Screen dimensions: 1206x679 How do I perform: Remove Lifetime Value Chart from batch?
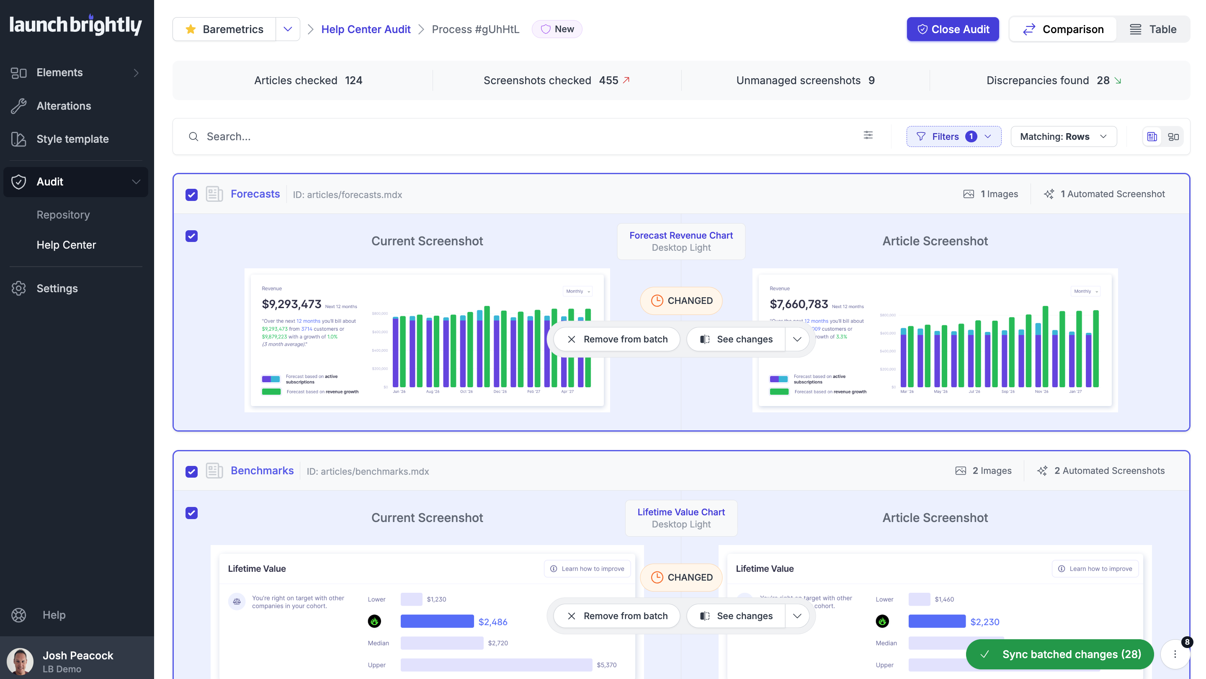[x=616, y=616]
